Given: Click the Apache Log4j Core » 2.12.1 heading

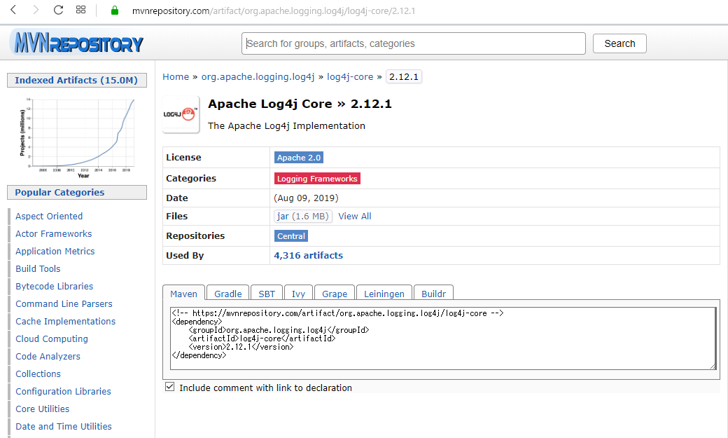Looking at the screenshot, I should (300, 104).
